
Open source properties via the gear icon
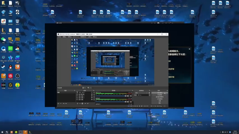click(82, 103)
